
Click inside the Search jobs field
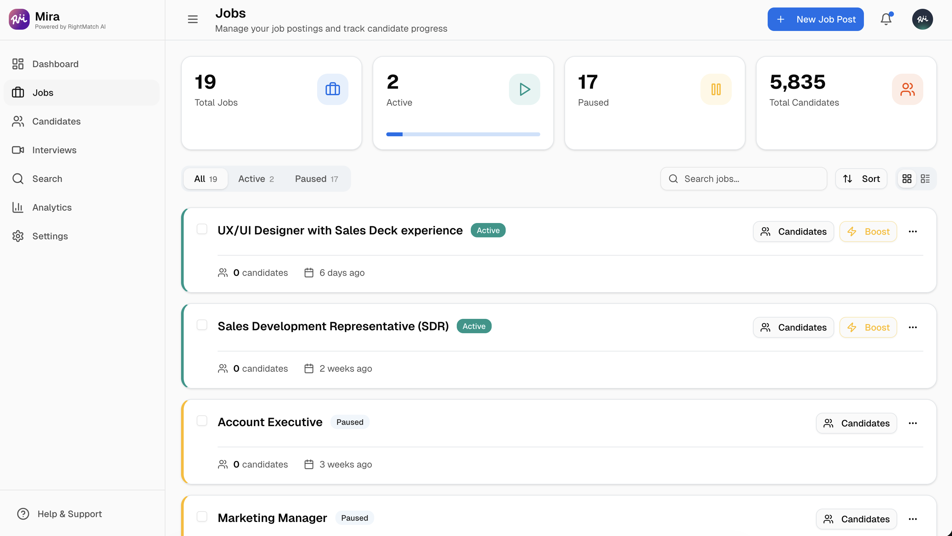point(743,178)
